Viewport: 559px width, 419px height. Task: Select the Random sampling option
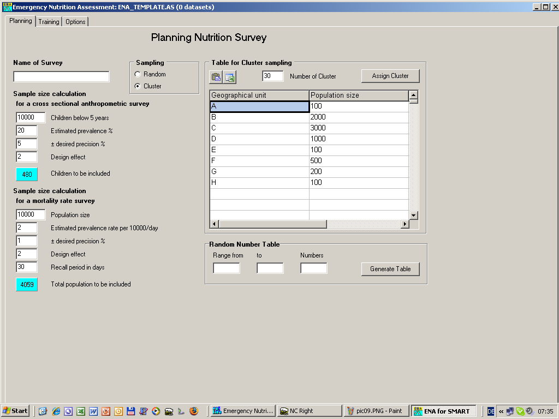click(x=138, y=74)
